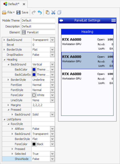Image resolution: width=120 pixels, height=164 pixels.
Task: Collapse the Heading property group
Action: coord(4,60)
